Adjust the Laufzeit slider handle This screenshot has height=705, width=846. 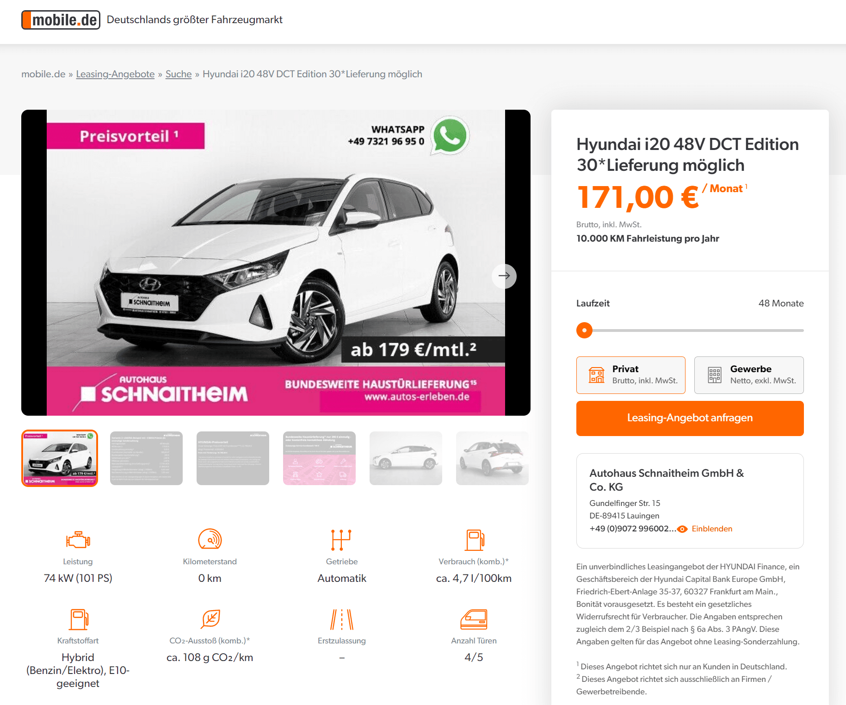(x=584, y=331)
